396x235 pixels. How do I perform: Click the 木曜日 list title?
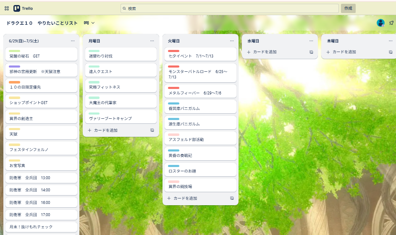pyautogui.click(x=333, y=41)
